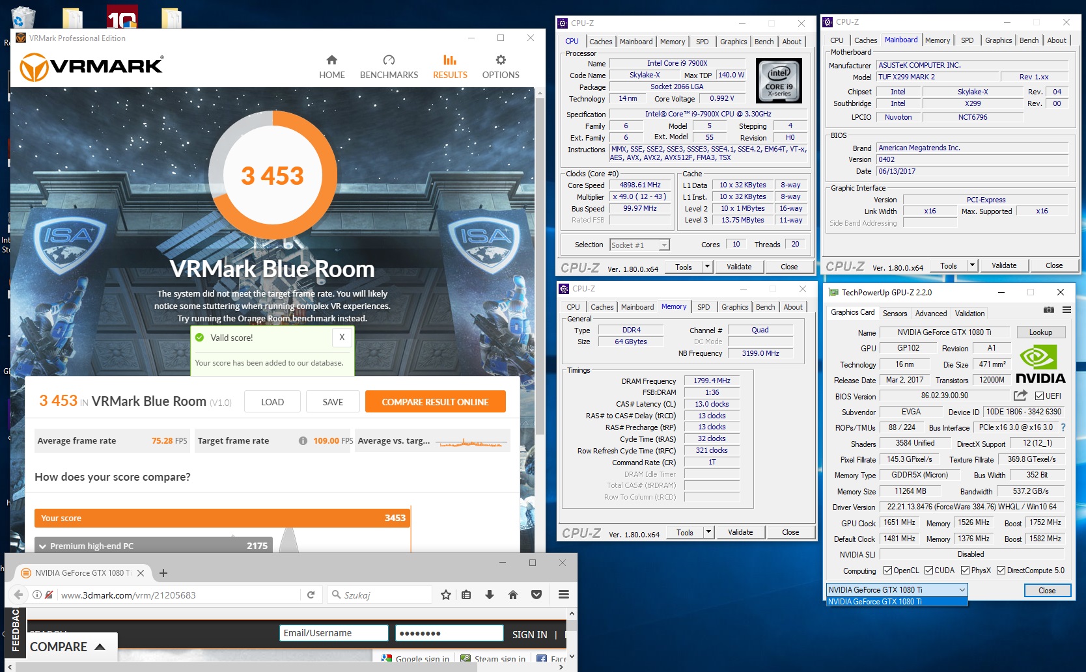
Task: Dismiss the Valid score notification X
Action: (x=342, y=337)
